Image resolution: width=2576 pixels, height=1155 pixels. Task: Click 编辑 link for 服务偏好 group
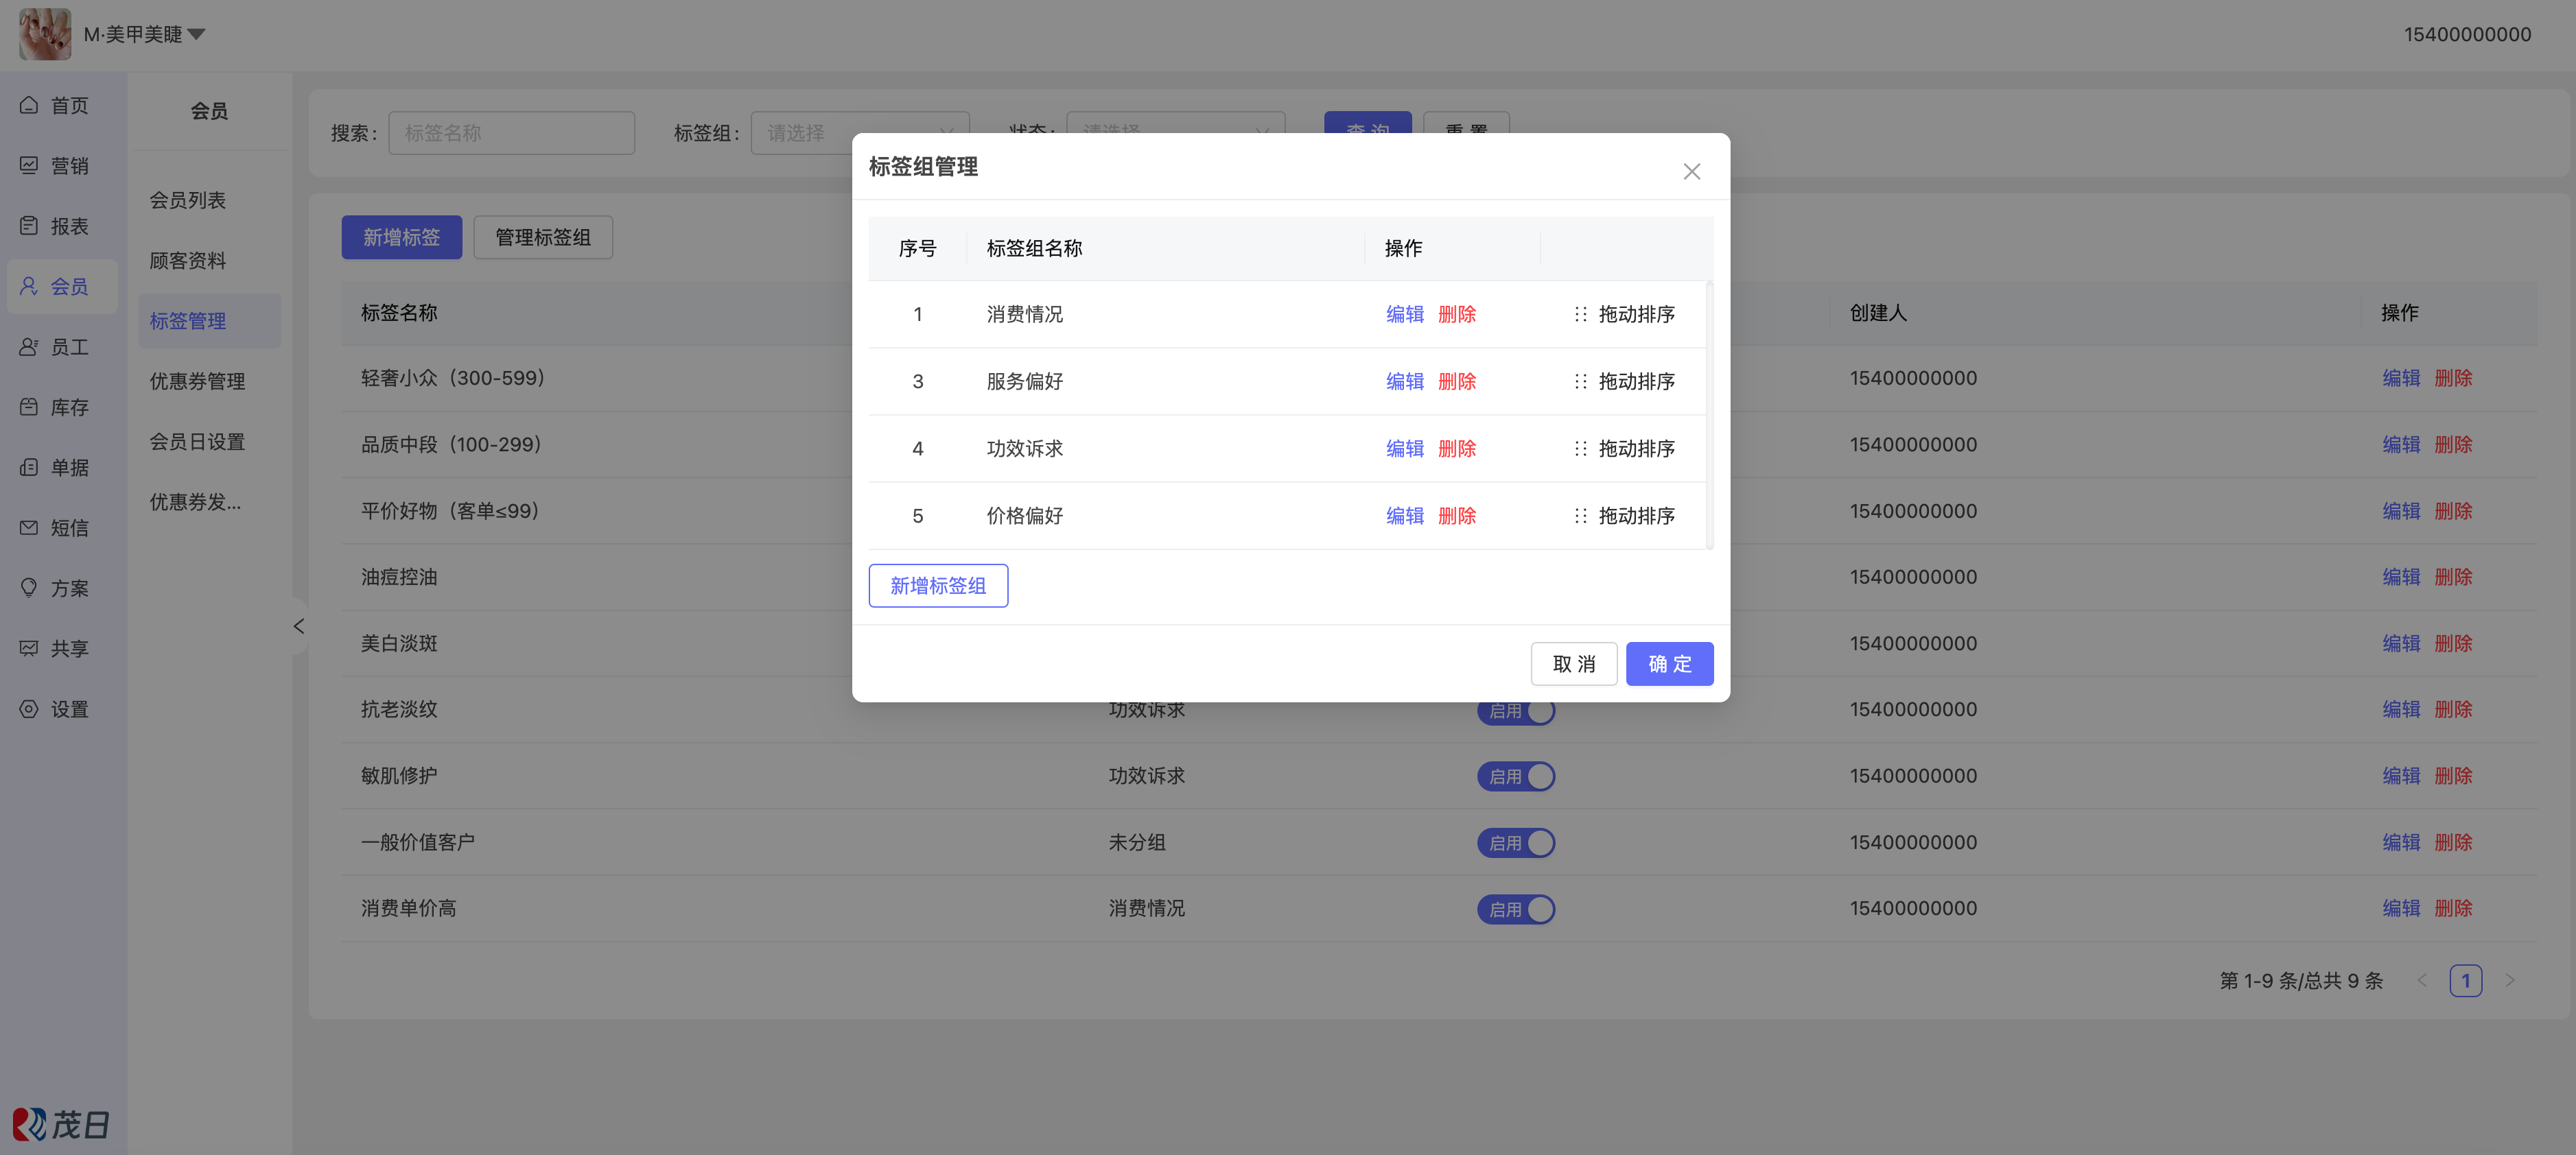[1404, 381]
